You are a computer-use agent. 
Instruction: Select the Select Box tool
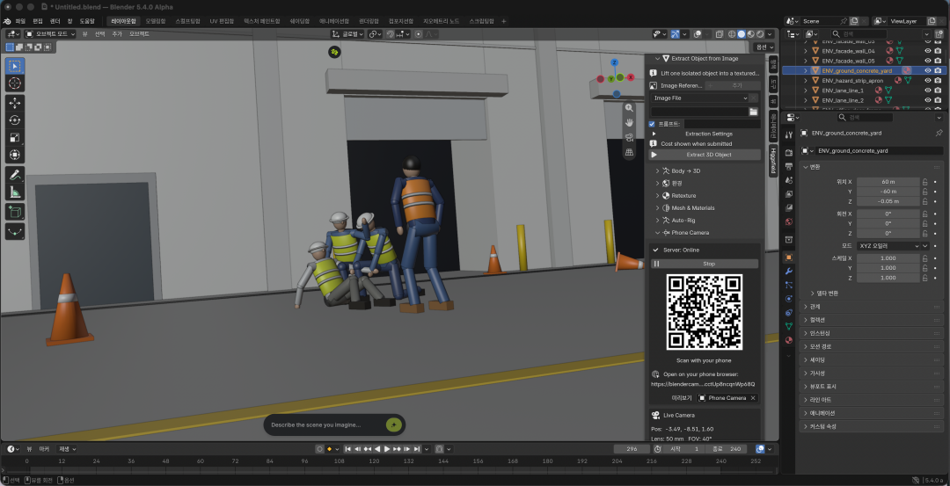[x=15, y=66]
